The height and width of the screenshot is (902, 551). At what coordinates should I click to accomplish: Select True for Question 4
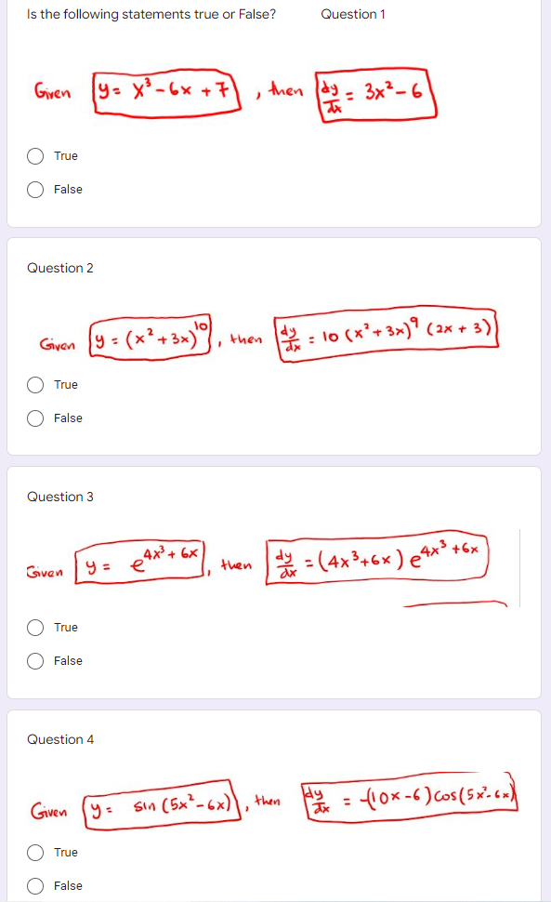pyautogui.click(x=35, y=853)
